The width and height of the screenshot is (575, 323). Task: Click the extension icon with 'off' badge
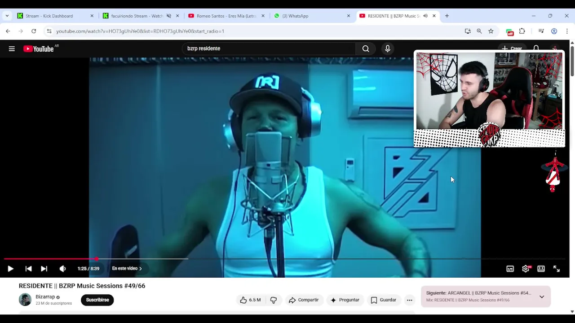[x=509, y=31]
